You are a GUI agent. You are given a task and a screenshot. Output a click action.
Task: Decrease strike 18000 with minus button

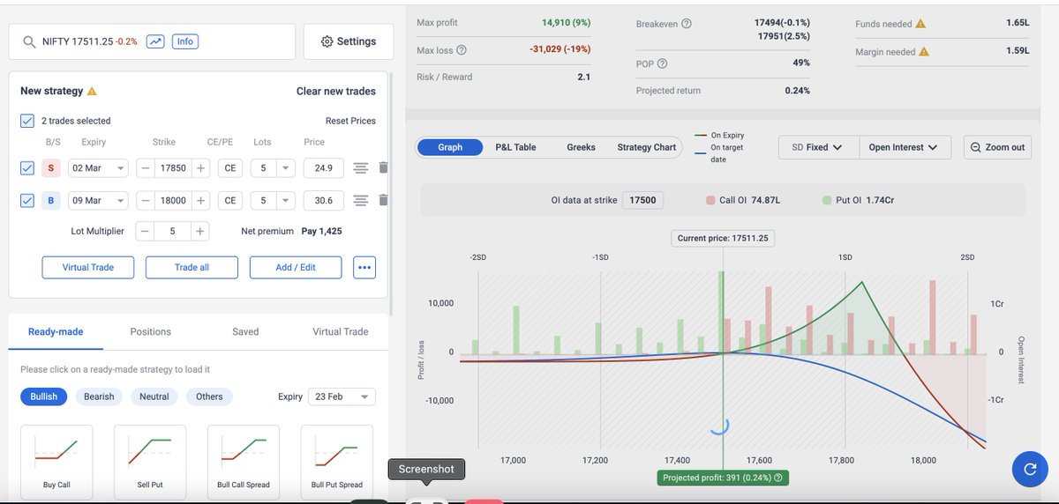[x=145, y=200]
